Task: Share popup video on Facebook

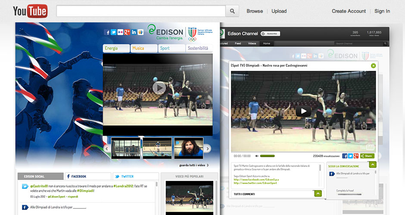Action: point(345,156)
